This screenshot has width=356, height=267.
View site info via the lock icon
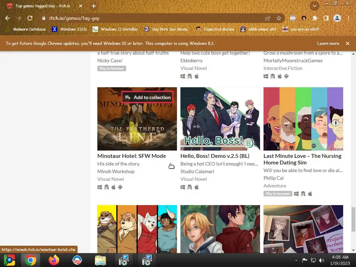(x=44, y=18)
